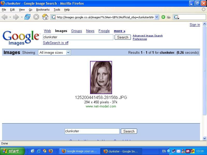This screenshot has width=207, height=155.
Task: Click the Forward arrow in Firefox toolbar
Action: click(x=16, y=17)
